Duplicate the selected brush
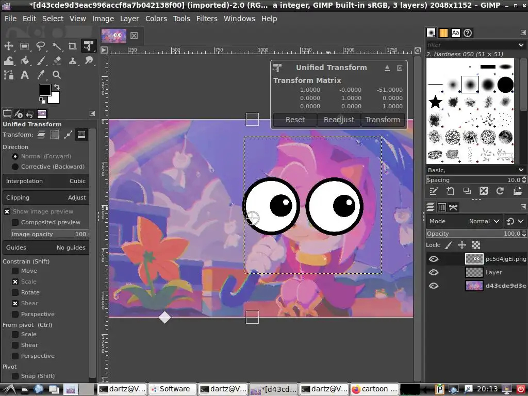 [467, 191]
